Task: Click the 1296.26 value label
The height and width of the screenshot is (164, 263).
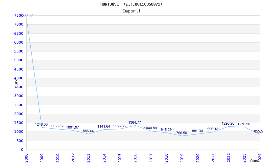Action: click(228, 124)
